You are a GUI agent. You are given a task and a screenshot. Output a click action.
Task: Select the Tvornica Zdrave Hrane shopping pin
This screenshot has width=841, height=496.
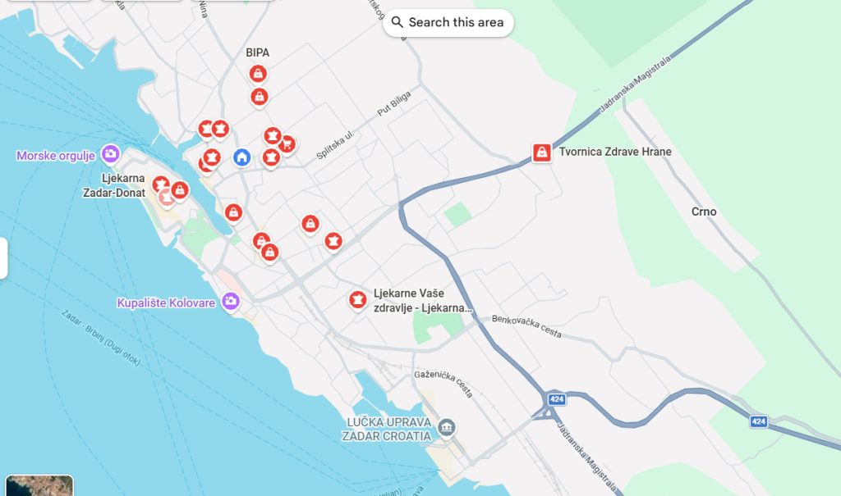[x=542, y=152]
